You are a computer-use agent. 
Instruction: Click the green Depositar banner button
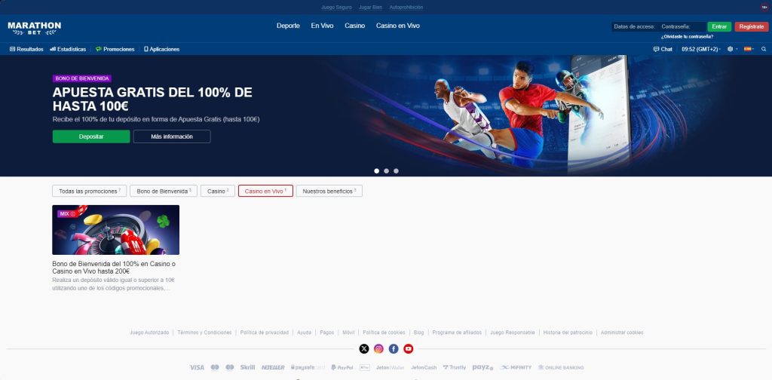click(91, 136)
